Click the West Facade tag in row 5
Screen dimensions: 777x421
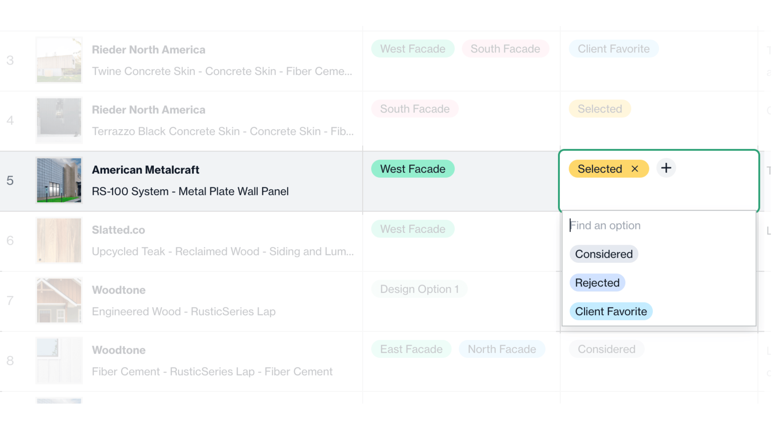(413, 169)
